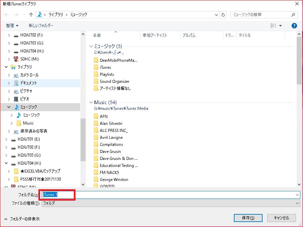Select the ミュージック subfolder under ミュージック
The width and height of the screenshot is (303, 227).
pos(31,115)
